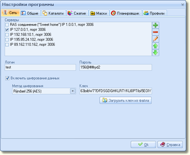Check the RAS соединение Sweet home server
The width and height of the screenshot is (190, 155).
7,25
